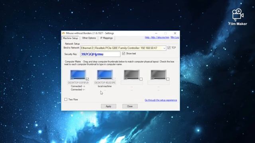Click the 'Bind to Network' label
This screenshot has height=143, width=255.
point(71,48)
